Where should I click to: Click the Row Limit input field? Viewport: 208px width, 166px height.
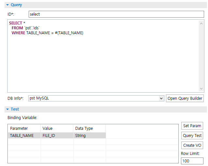pyautogui.click(x=192, y=161)
